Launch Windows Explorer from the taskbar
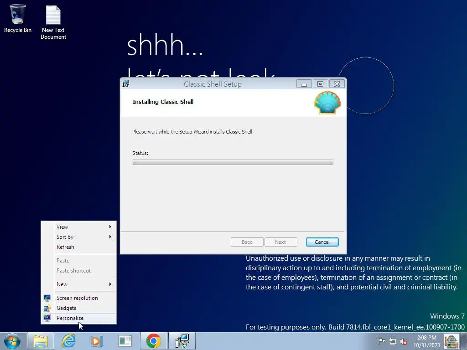467x350 pixels. click(x=41, y=341)
